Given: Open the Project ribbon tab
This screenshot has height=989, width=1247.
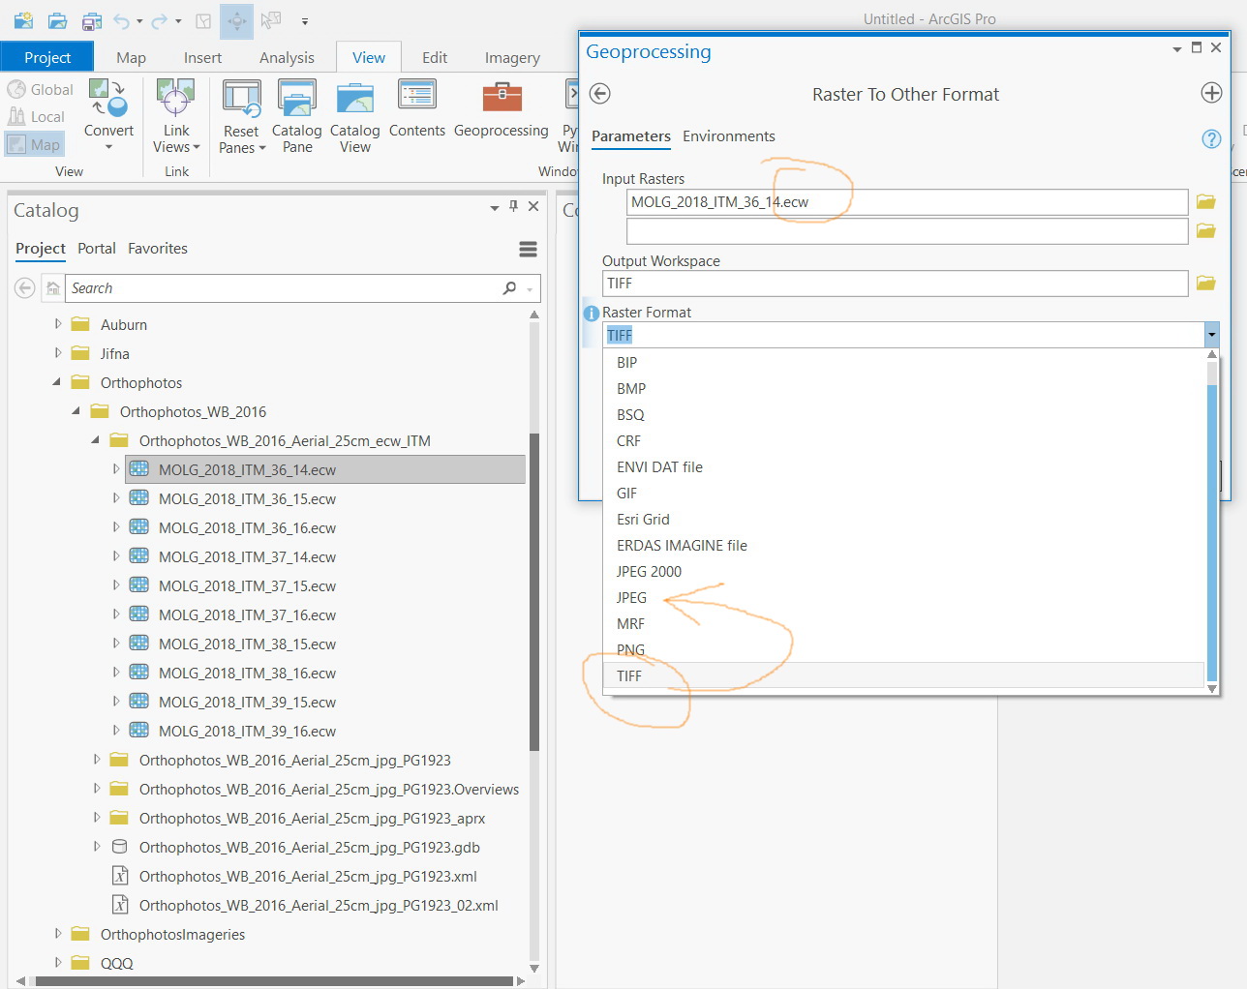Looking at the screenshot, I should [47, 57].
